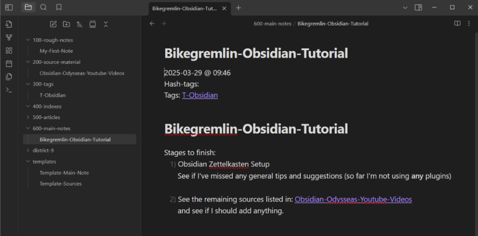This screenshot has width=478, height=236.
Task: Open the daily note calendar icon
Action: coord(9,64)
